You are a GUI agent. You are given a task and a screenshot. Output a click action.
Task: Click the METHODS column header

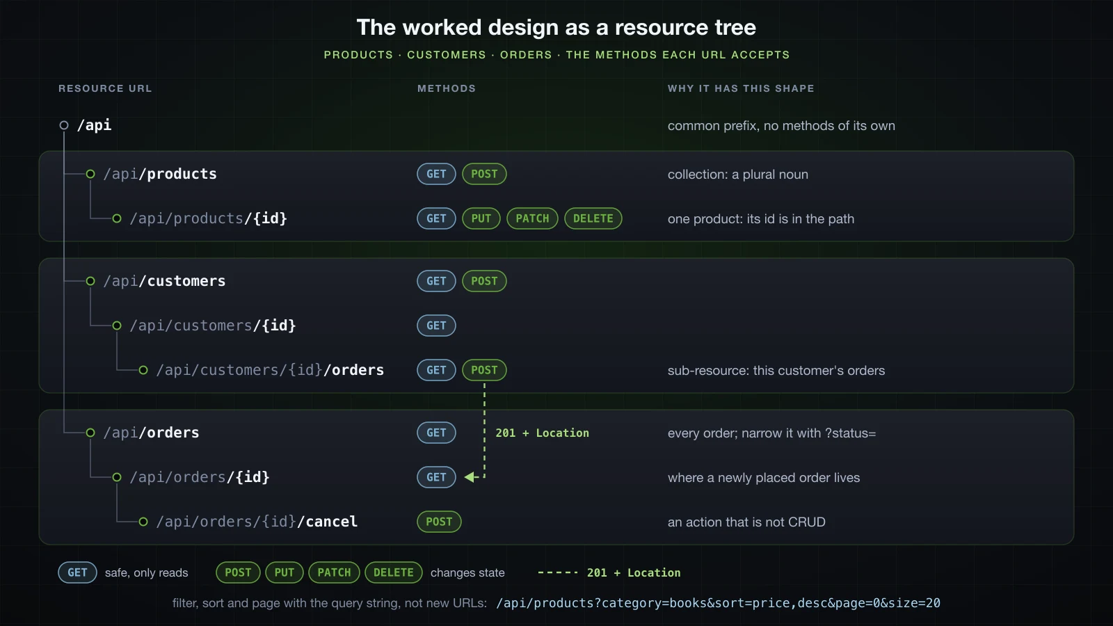coord(447,88)
